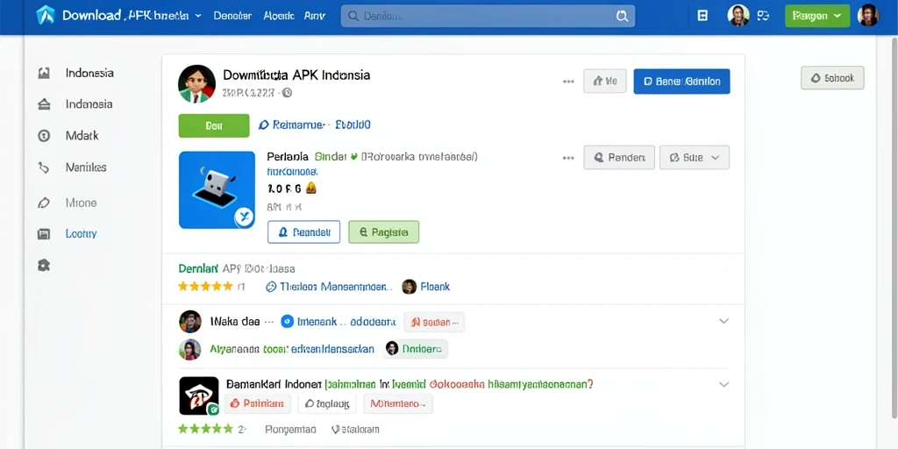Click the green Bott button
The image size is (898, 449).
pyautogui.click(x=214, y=125)
